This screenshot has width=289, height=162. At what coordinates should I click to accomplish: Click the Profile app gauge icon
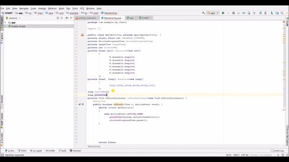click(244, 13)
